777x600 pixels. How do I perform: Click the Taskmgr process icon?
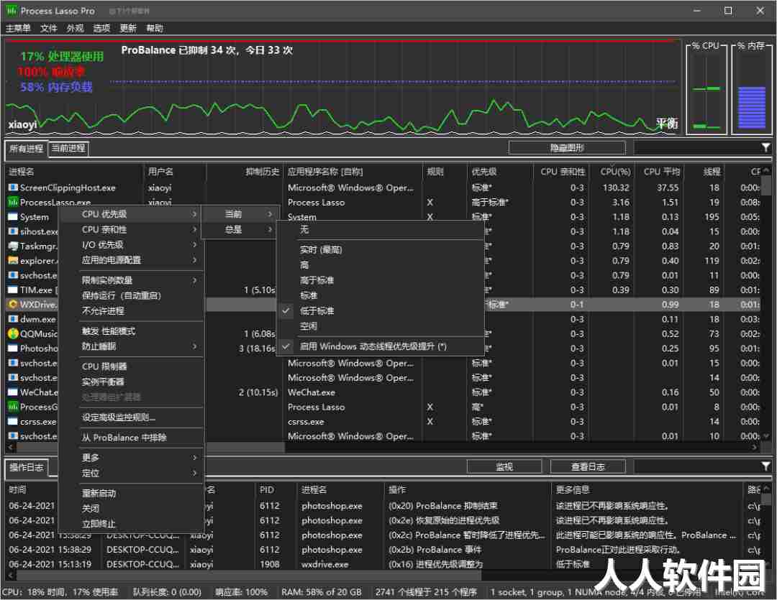(13, 246)
